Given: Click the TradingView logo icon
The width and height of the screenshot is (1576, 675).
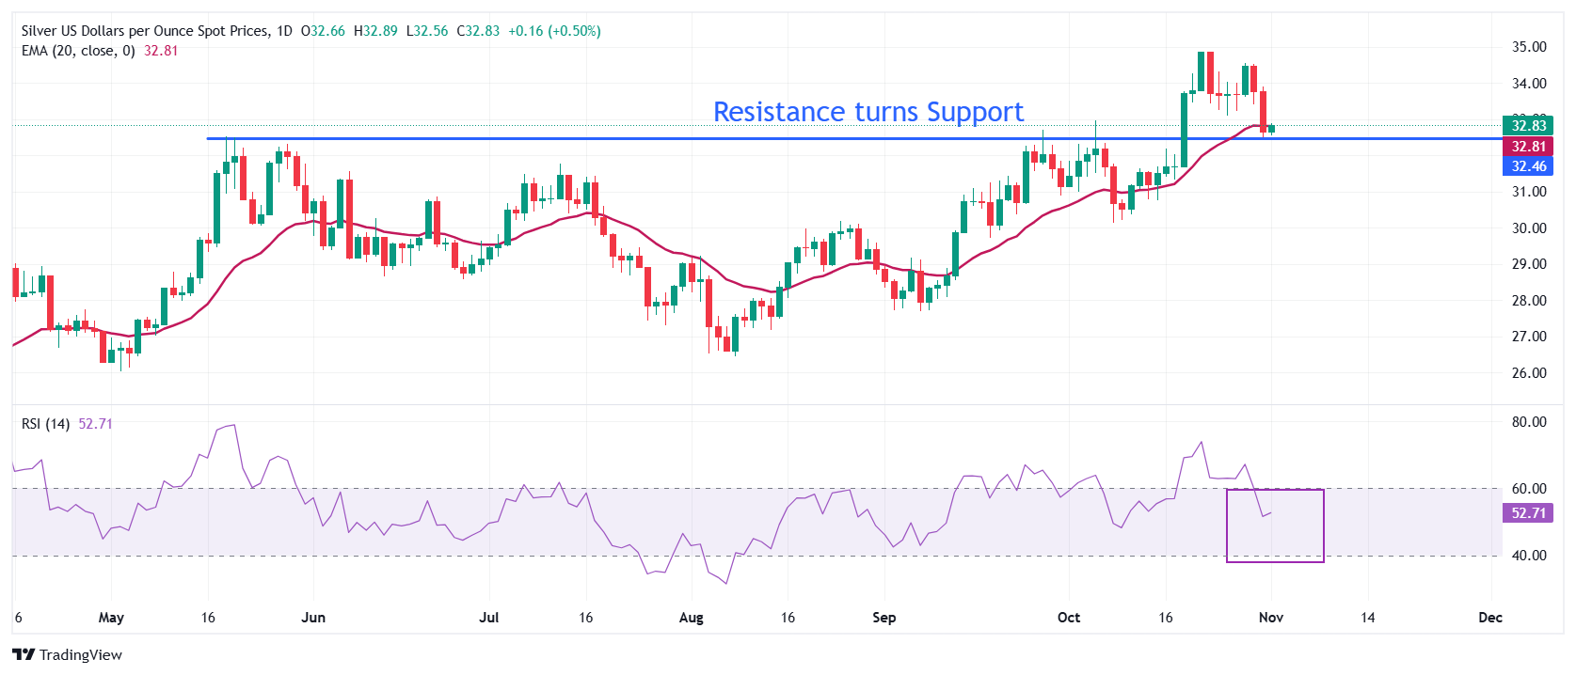Looking at the screenshot, I should 24,654.
